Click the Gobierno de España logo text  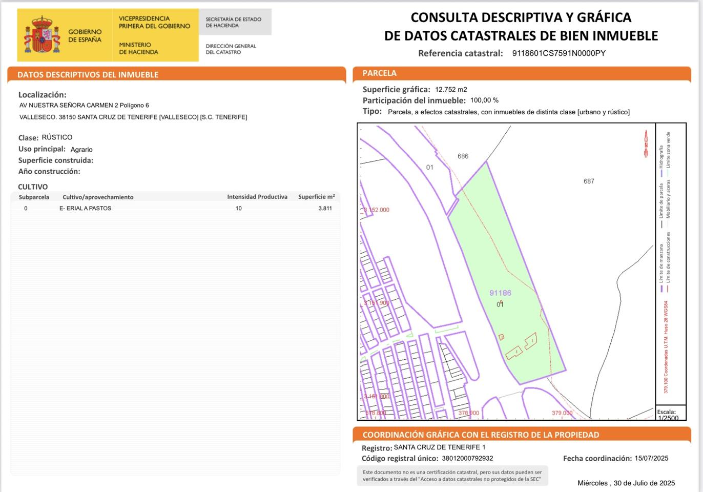85,35
